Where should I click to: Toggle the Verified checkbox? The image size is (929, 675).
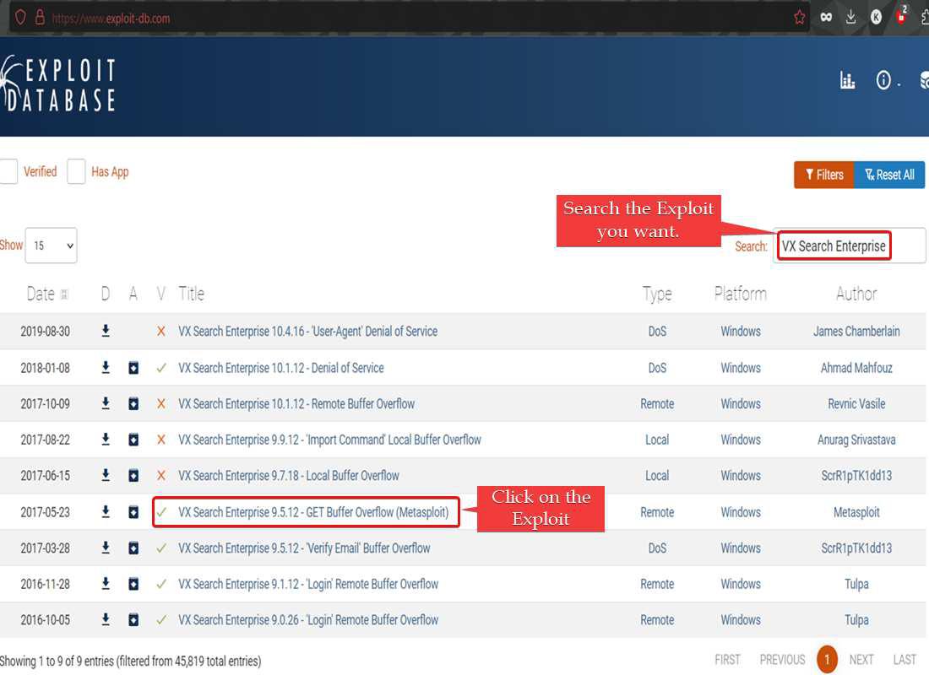[8, 172]
